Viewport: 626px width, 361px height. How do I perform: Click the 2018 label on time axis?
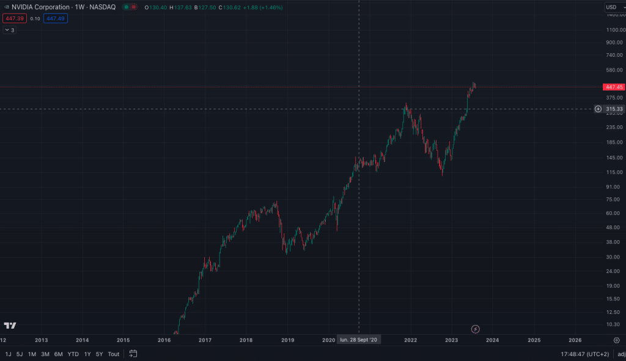pos(246,340)
